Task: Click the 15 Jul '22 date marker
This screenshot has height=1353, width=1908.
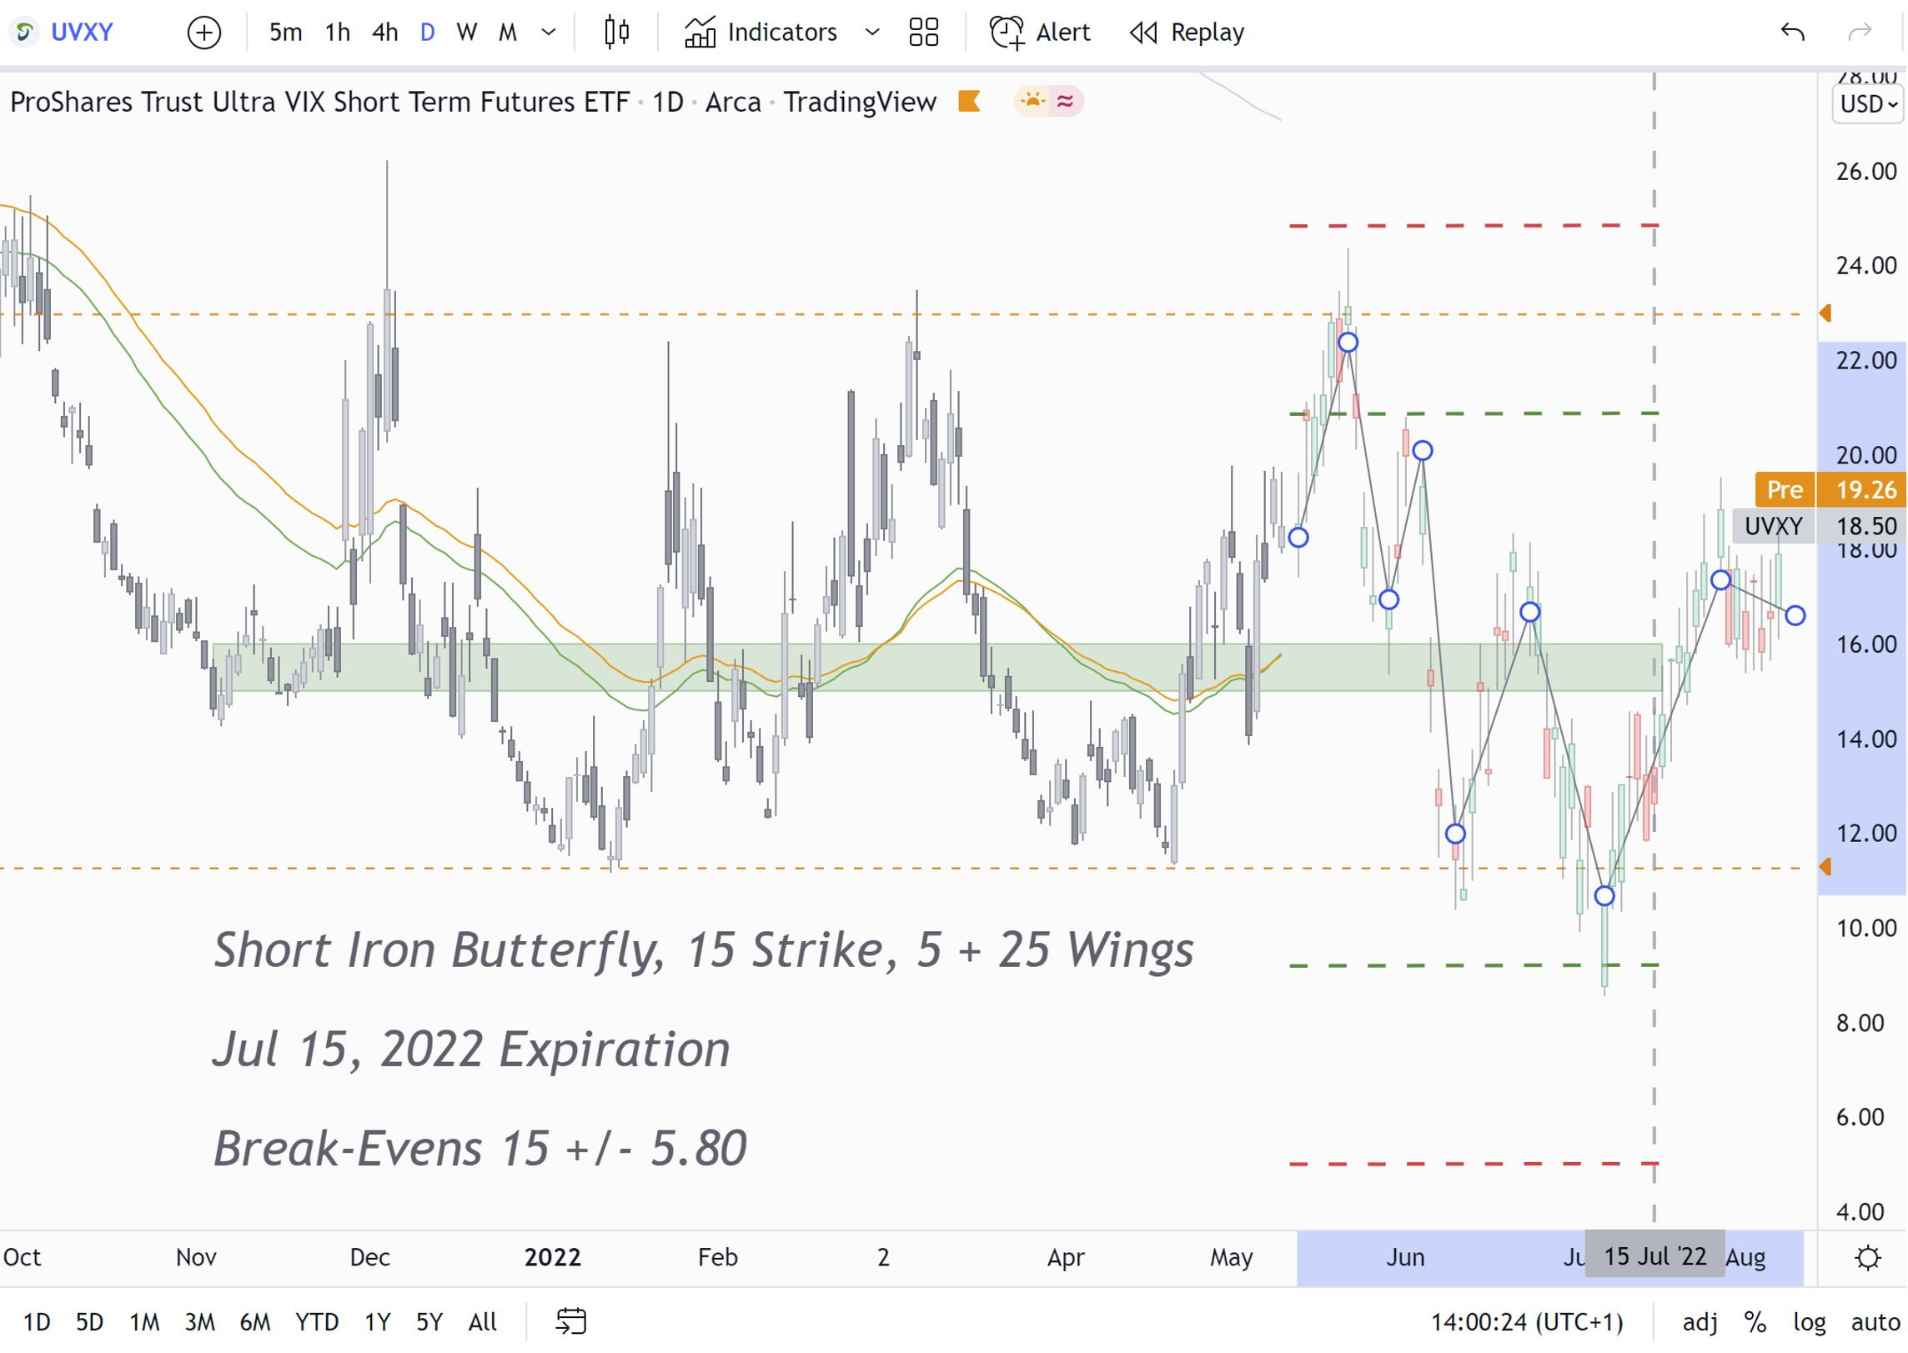Action: click(x=1655, y=1255)
